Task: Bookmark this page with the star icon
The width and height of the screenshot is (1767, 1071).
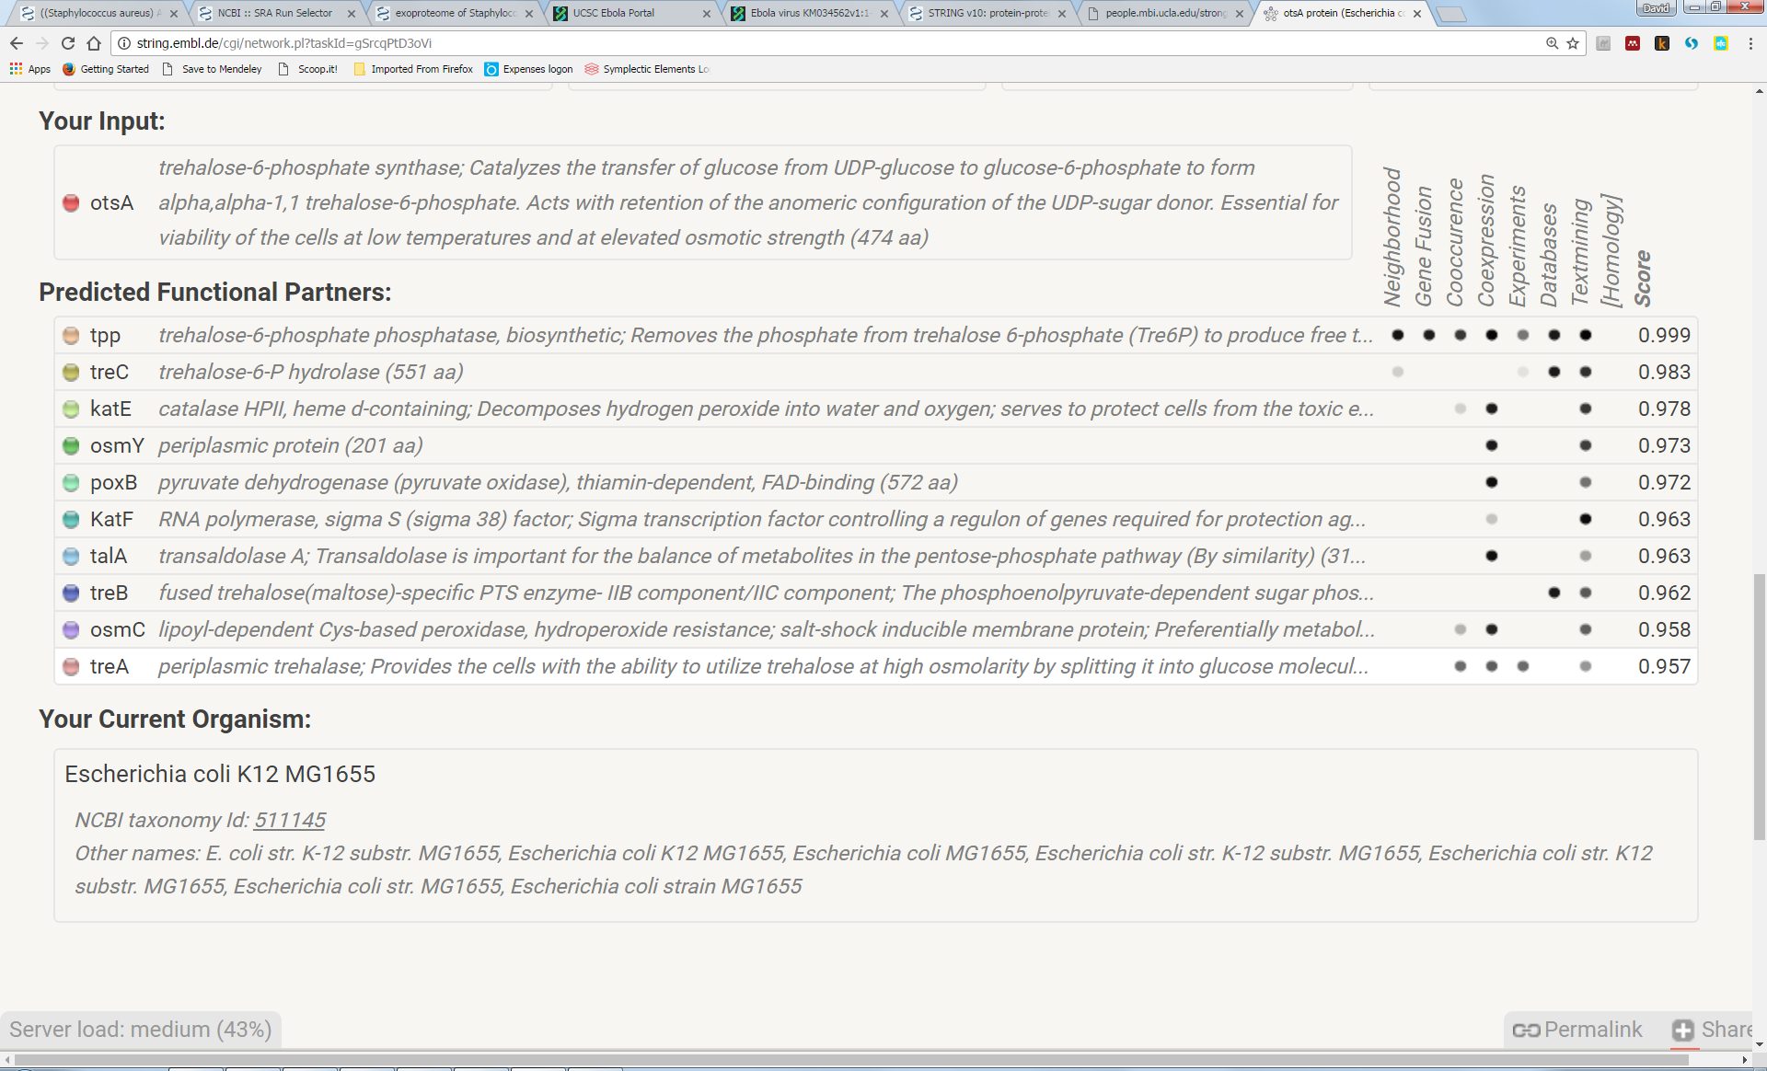Action: click(1573, 43)
